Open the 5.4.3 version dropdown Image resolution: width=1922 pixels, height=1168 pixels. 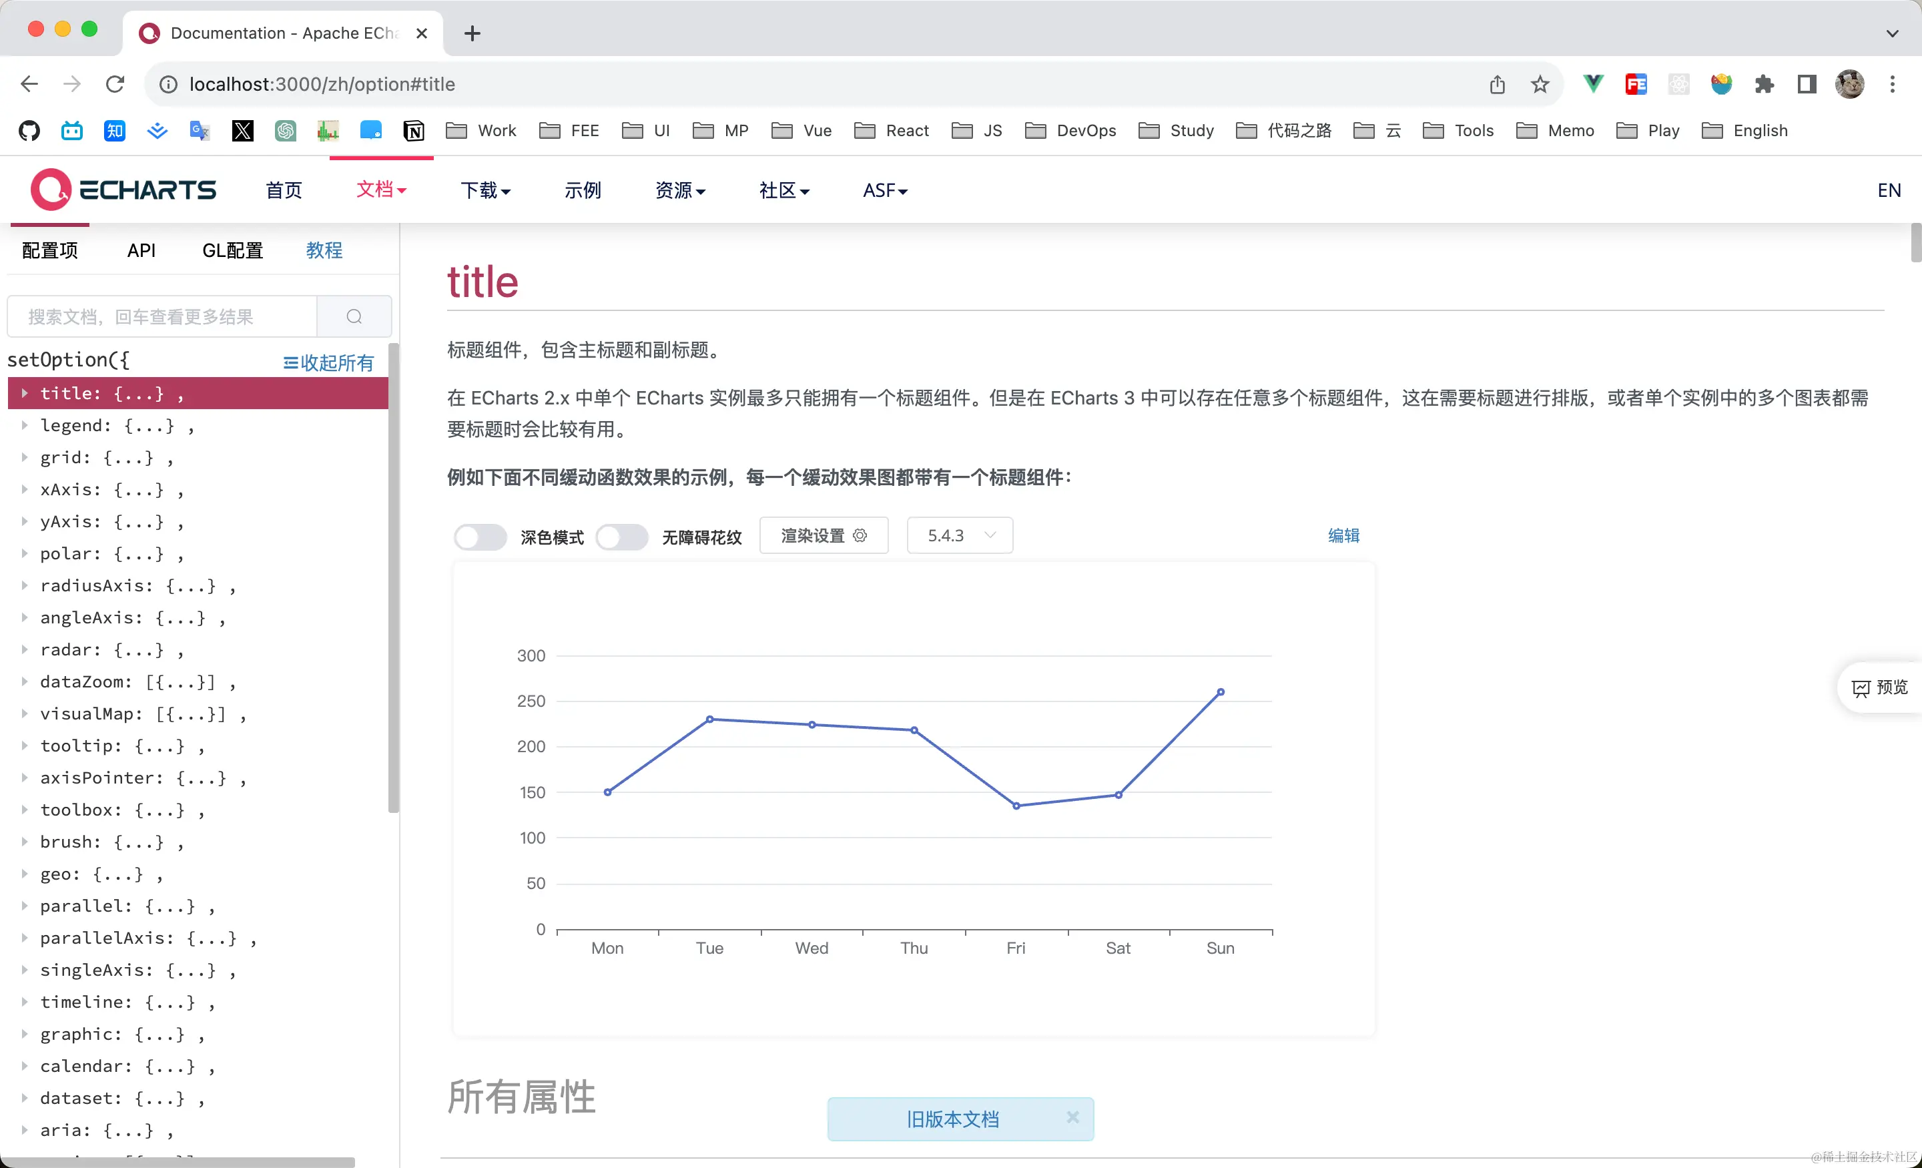(960, 535)
